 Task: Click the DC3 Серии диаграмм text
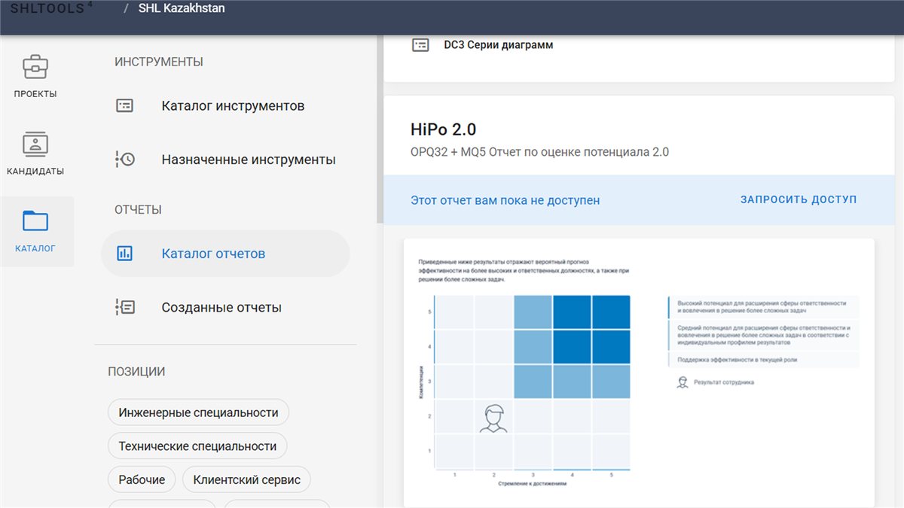tap(499, 45)
